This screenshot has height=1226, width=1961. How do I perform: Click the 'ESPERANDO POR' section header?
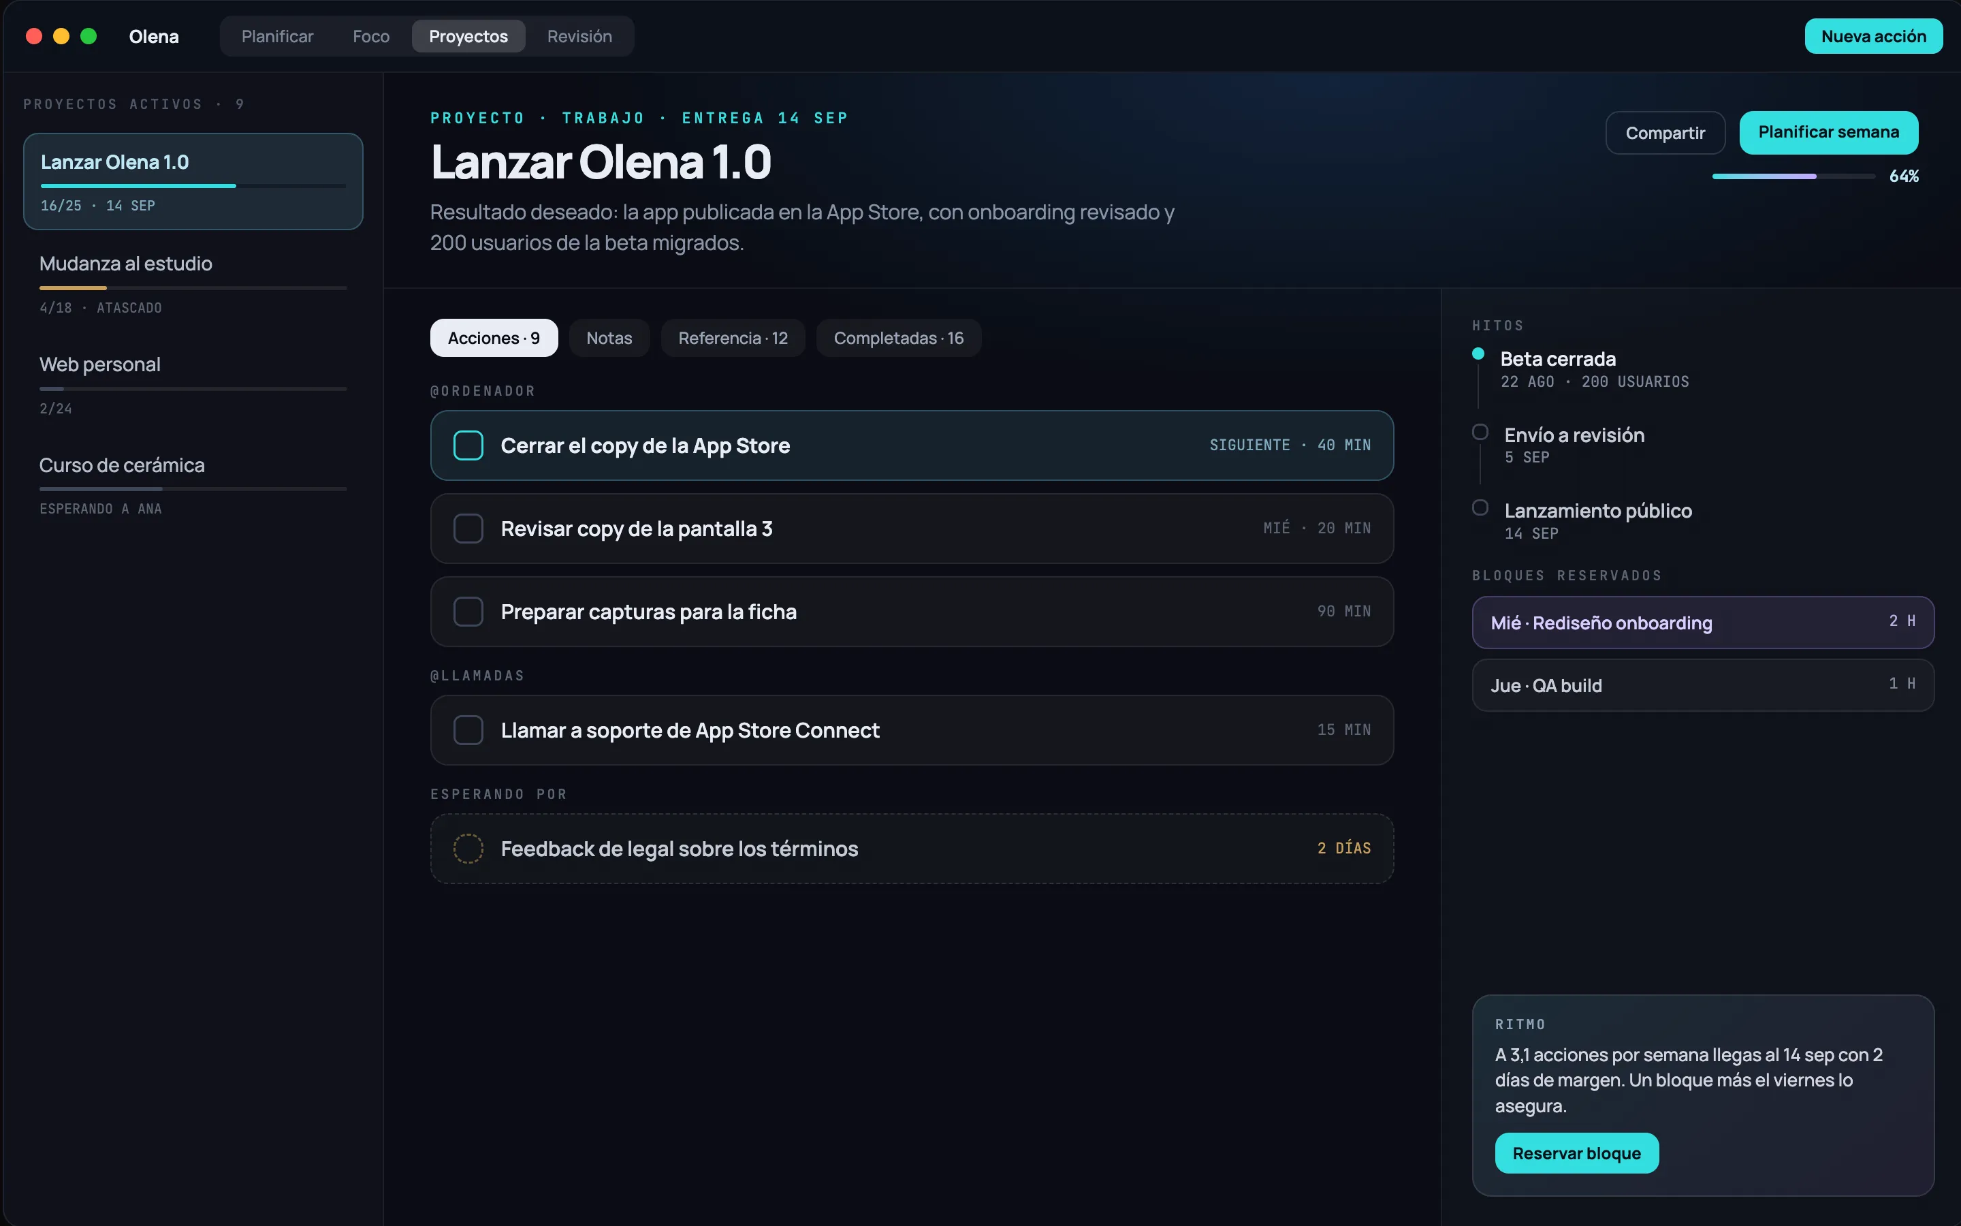click(498, 793)
